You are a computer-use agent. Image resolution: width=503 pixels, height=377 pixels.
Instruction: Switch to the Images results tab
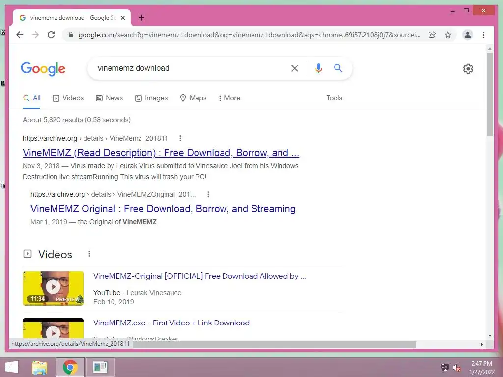coord(151,98)
